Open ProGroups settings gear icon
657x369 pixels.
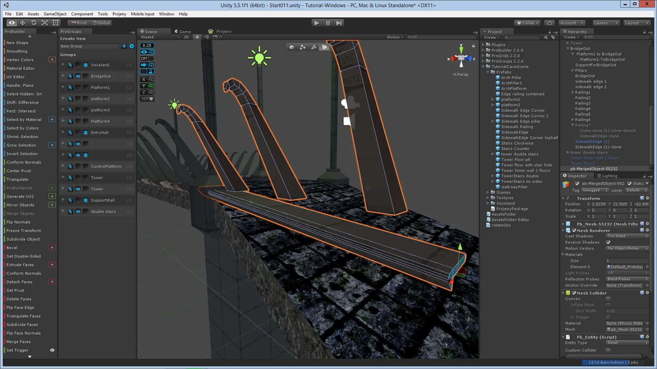(132, 46)
